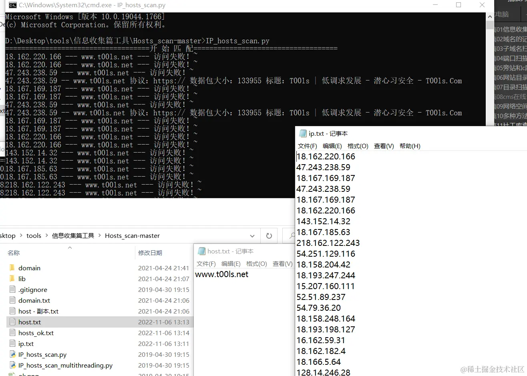Image resolution: width=527 pixels, height=376 pixels.
Task: Select the IP_hosts_scan_multithreading.py file name
Action: 65,365
